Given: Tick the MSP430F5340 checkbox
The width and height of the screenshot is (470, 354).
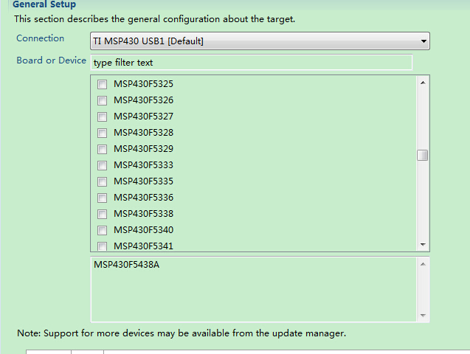Looking at the screenshot, I should [102, 230].
